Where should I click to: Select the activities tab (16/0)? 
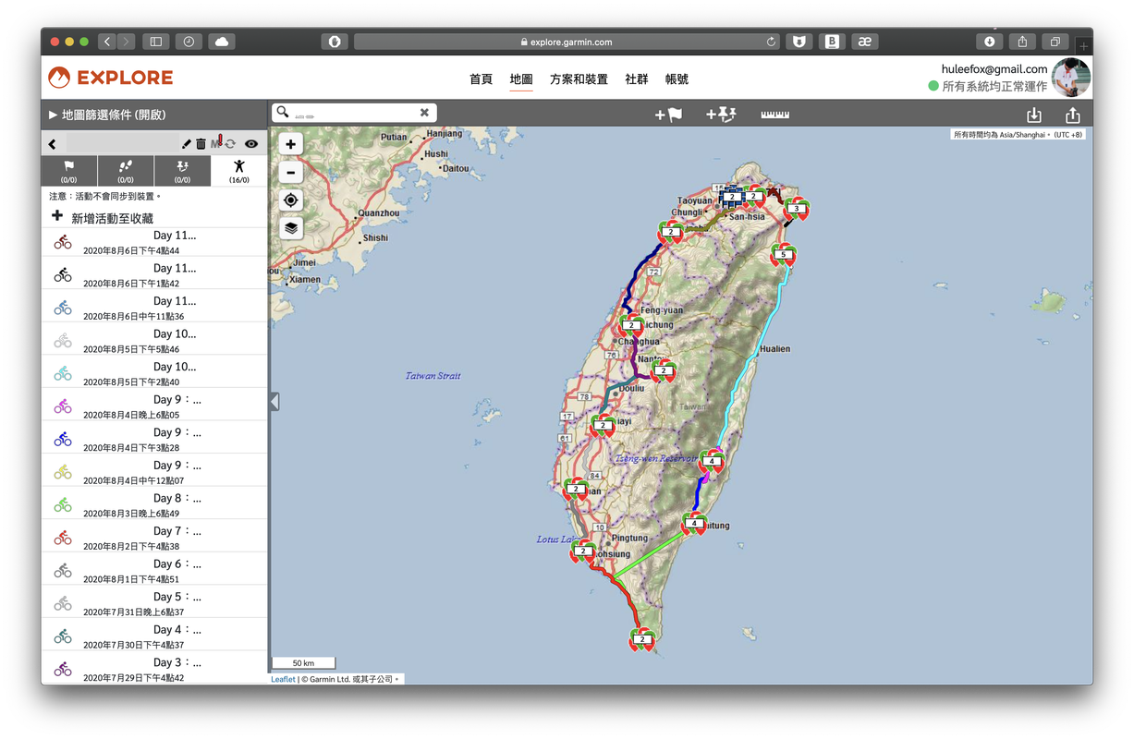238,171
